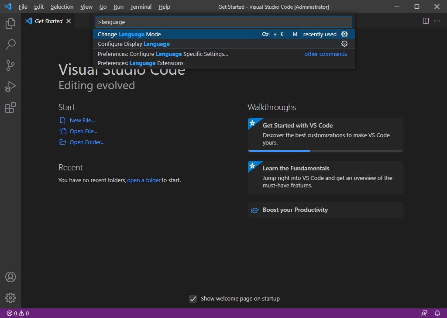Screen dimensions: 447x318
Task: Click the New File... link
Action: coord(82,121)
